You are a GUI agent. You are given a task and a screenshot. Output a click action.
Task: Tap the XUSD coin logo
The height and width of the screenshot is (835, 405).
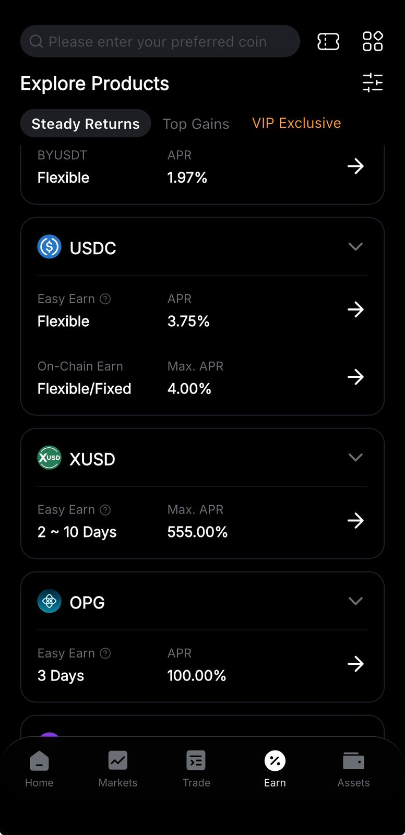click(50, 458)
